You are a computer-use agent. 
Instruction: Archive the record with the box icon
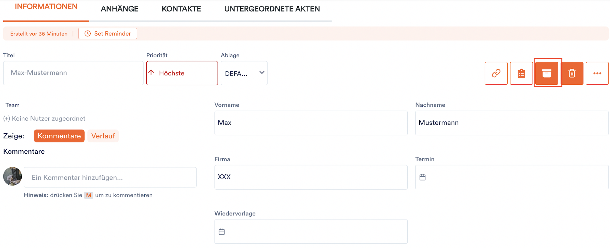[547, 73]
